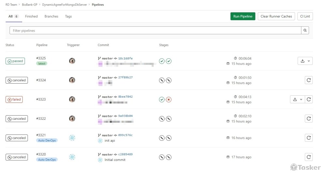The width and height of the screenshot is (326, 174).
Task: Click canceled status badge for pipeline #3321
Action: click(x=17, y=138)
